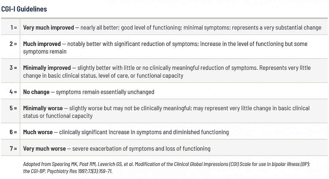Click "symptoms remain essentially unchanged" description
This screenshot has height=179, width=329.
click(105, 92)
